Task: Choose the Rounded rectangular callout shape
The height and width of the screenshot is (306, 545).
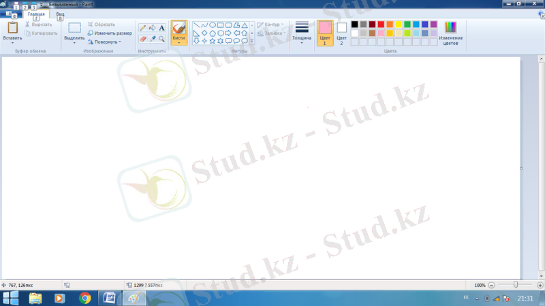Action: 228,41
